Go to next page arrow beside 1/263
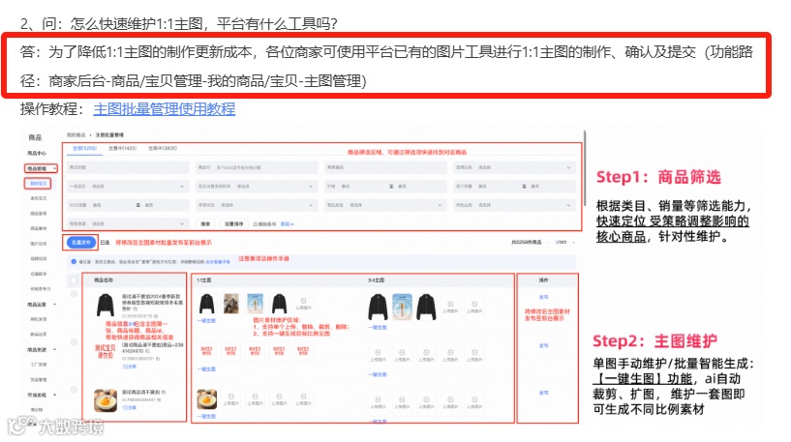Image resolution: width=791 pixels, height=442 pixels. pyautogui.click(x=574, y=243)
